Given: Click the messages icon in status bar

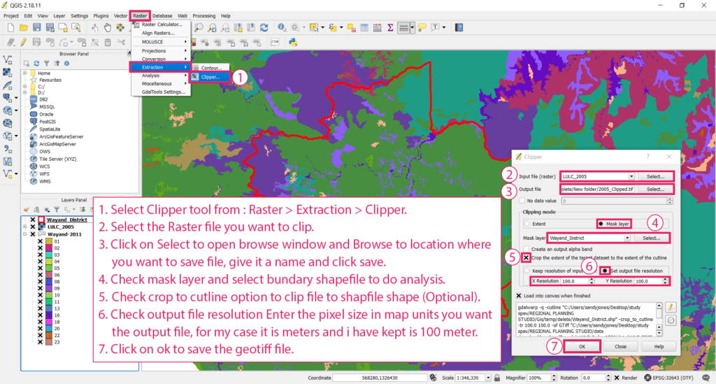Looking at the screenshot, I should 706,378.
